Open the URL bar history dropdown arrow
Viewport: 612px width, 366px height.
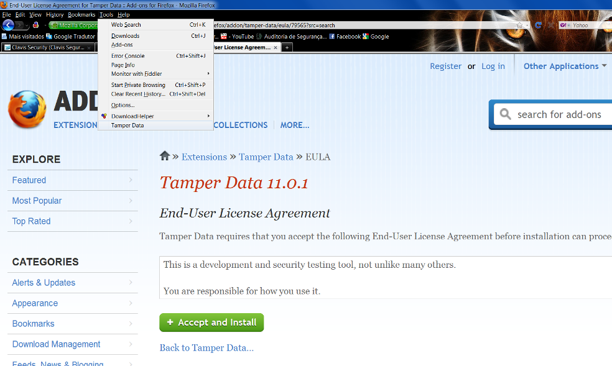527,25
